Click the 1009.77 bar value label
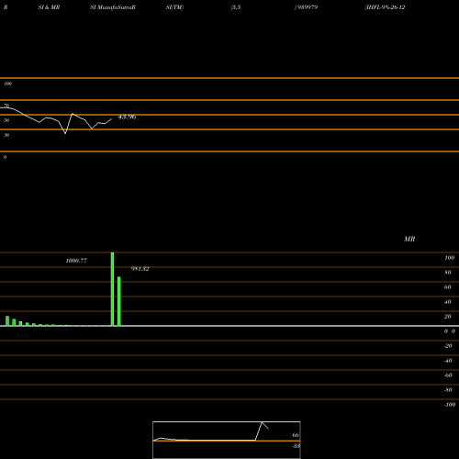The height and width of the screenshot is (459, 459). point(76,261)
